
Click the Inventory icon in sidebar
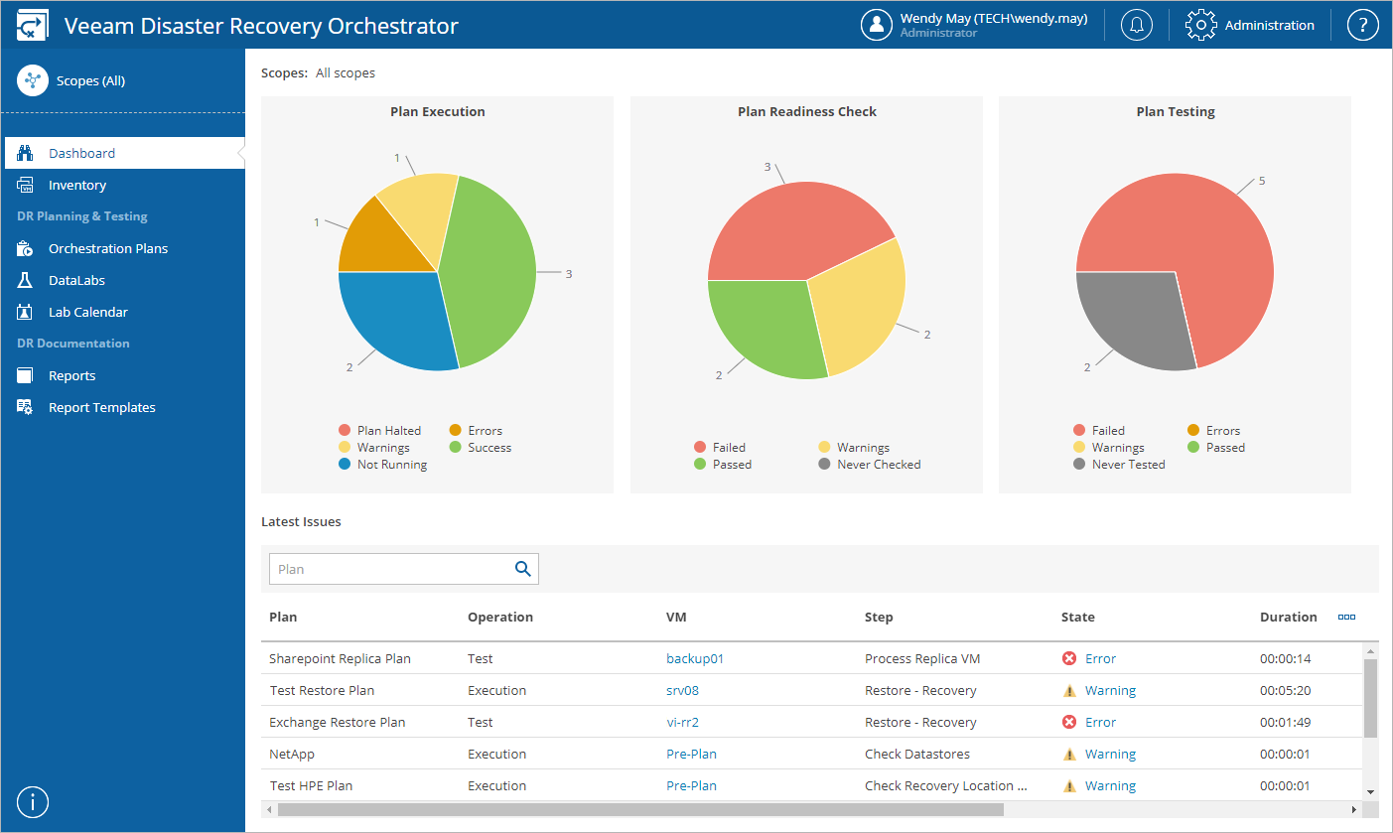(26, 185)
